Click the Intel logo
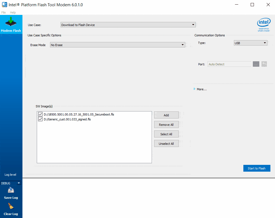 264,25
